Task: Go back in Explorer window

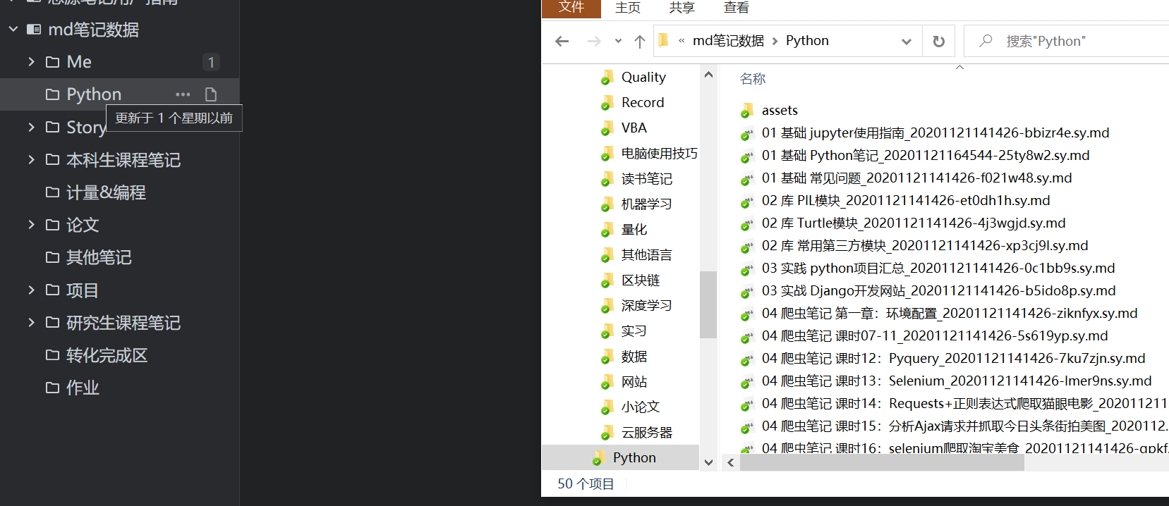Action: (x=562, y=41)
